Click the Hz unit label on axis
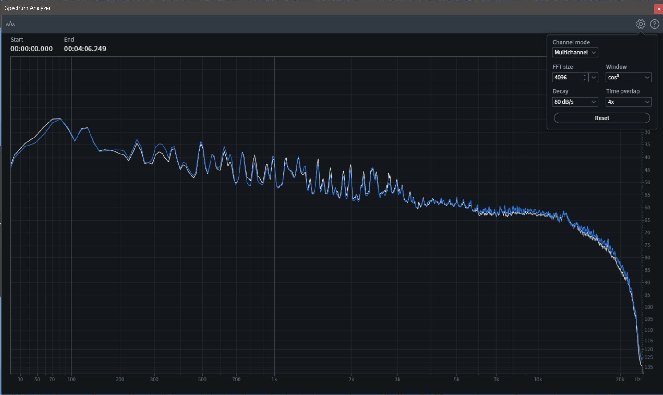 click(637, 380)
